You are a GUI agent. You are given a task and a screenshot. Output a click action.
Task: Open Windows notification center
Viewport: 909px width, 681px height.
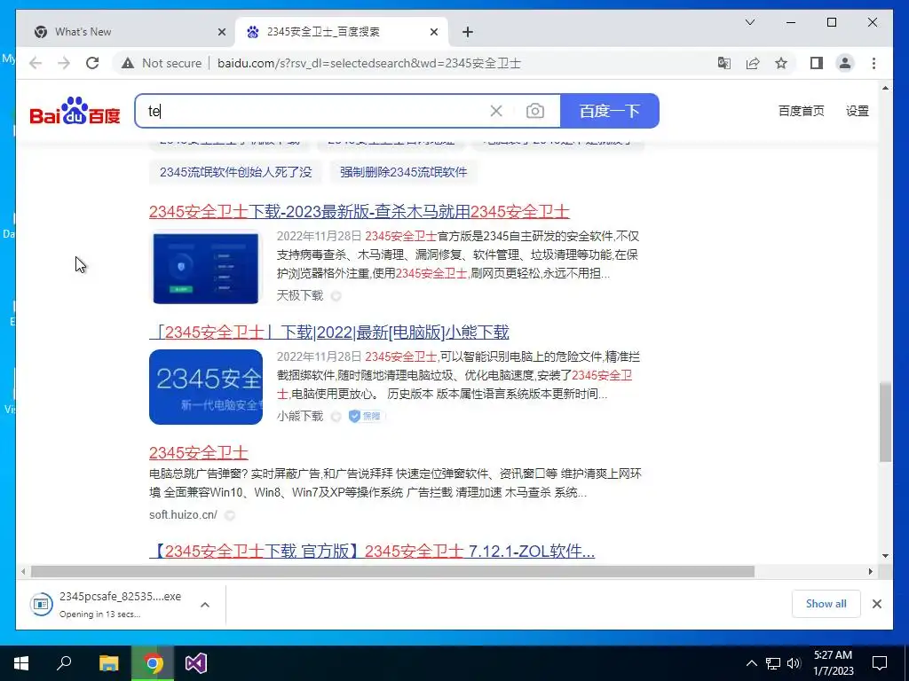[x=880, y=663]
